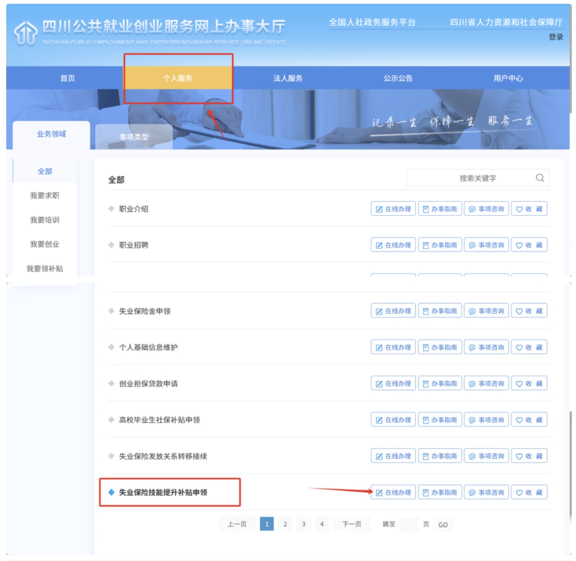Click 在线办理 for 创业担保贷款申请
Image resolution: width=576 pixels, height=561 pixels.
click(x=393, y=383)
